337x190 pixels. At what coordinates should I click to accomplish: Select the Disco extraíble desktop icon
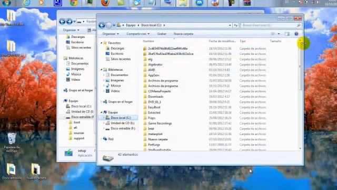click(x=12, y=172)
